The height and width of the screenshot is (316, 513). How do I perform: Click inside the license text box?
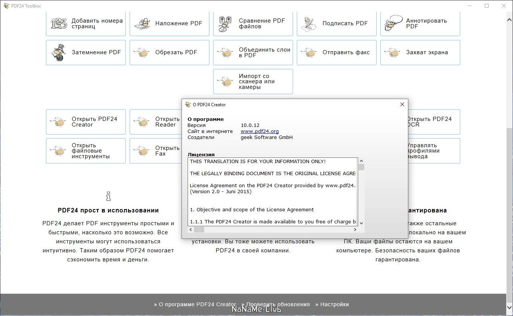click(x=273, y=192)
